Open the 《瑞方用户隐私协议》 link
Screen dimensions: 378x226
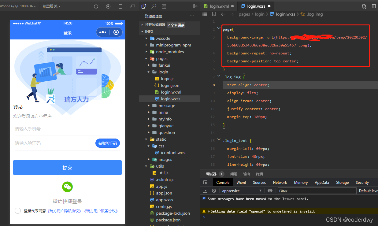click(64, 211)
